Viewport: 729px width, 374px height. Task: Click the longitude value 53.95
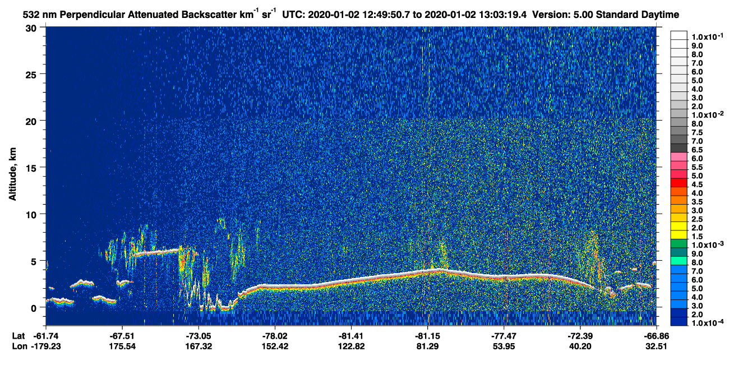coord(504,346)
